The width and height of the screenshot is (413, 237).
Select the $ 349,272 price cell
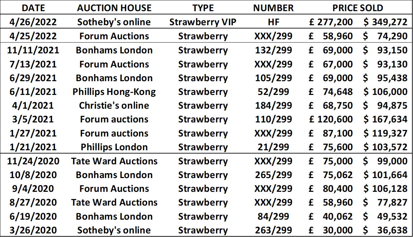click(x=385, y=22)
